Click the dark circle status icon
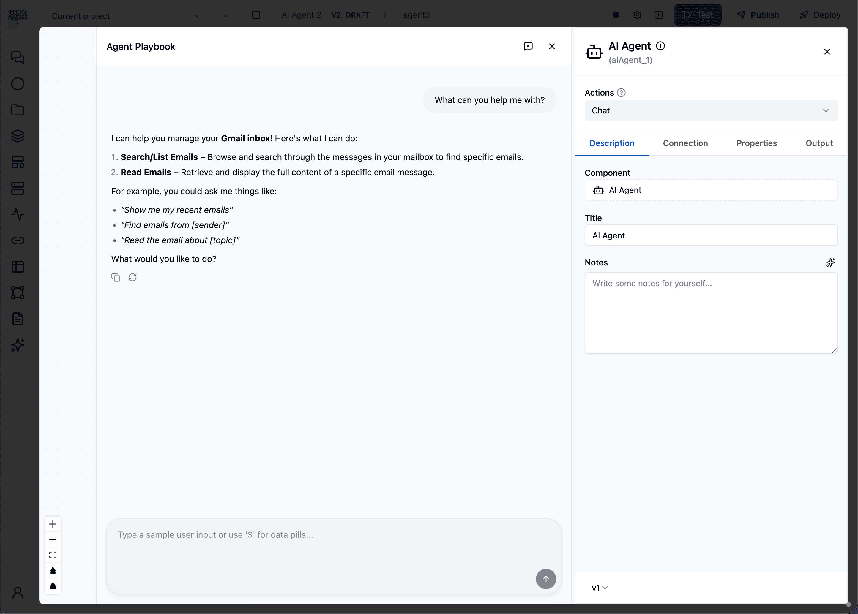858x614 pixels. 616,15
